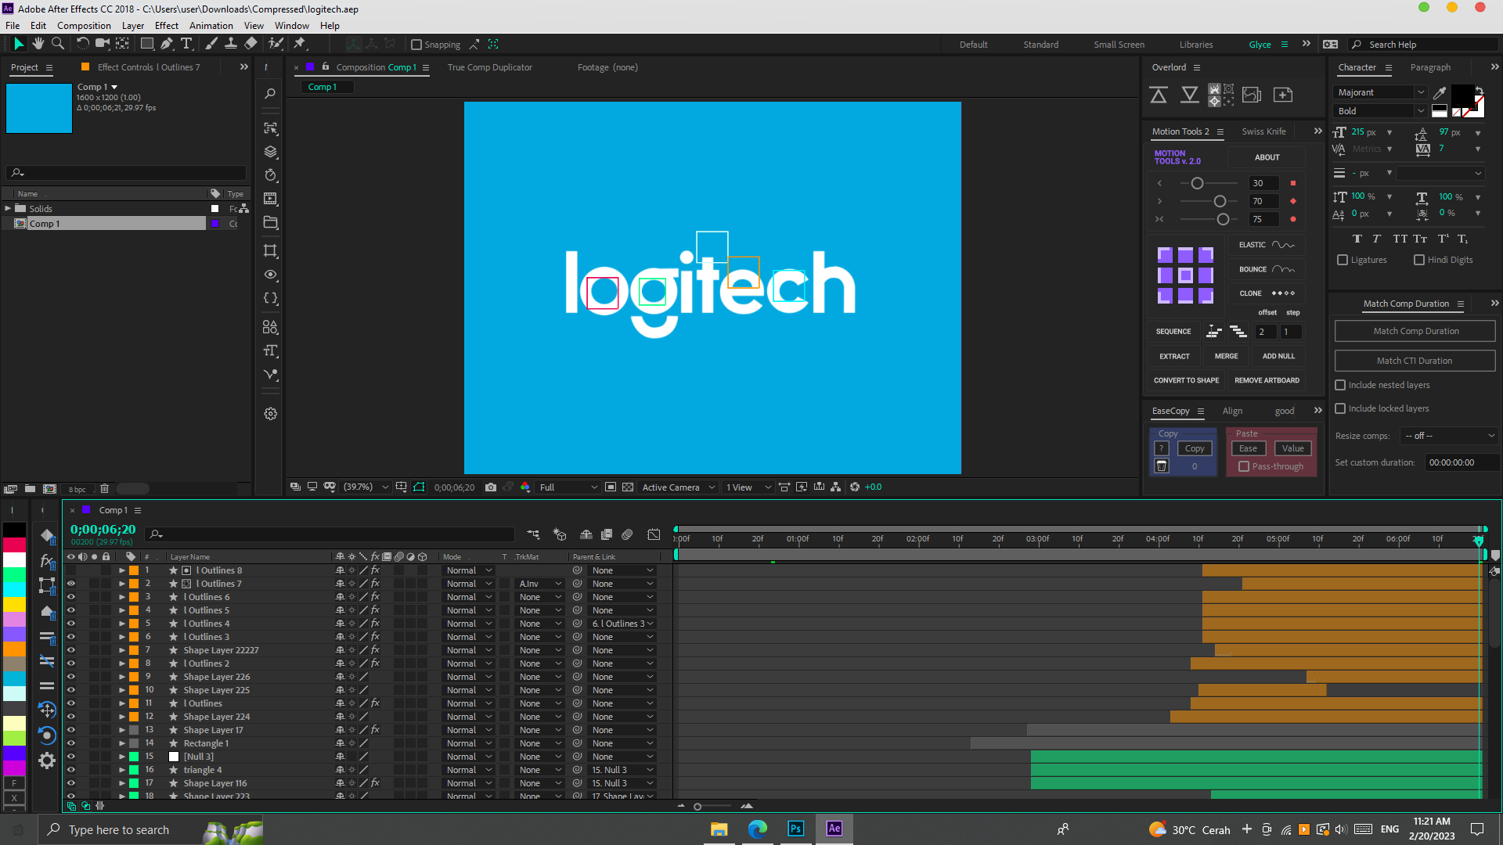Open the Composition Mini-Flowchart icon

coord(533,534)
